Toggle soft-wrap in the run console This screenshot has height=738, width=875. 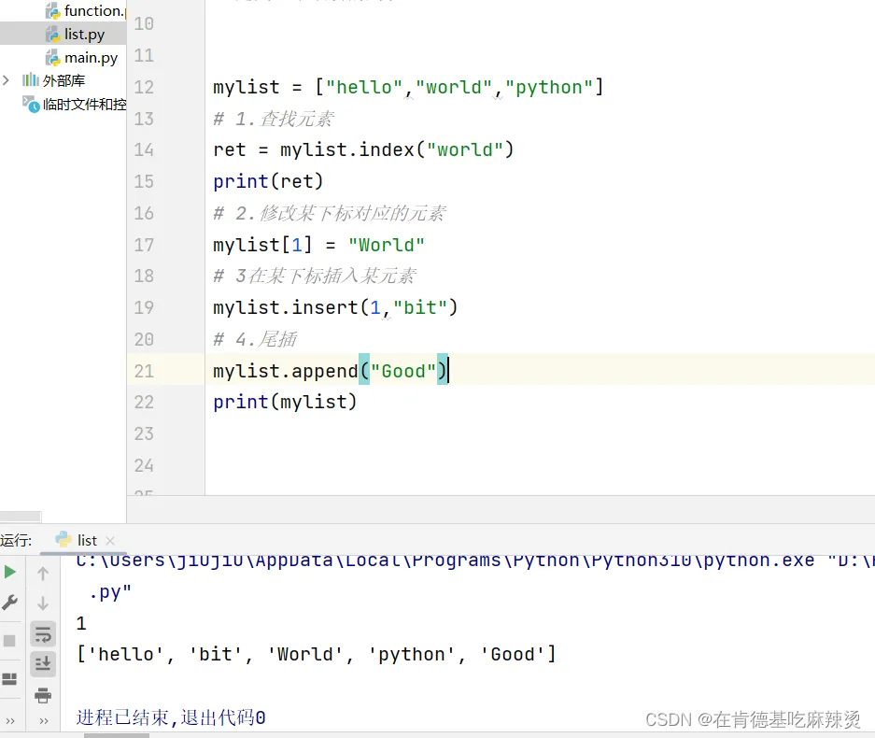pos(43,634)
